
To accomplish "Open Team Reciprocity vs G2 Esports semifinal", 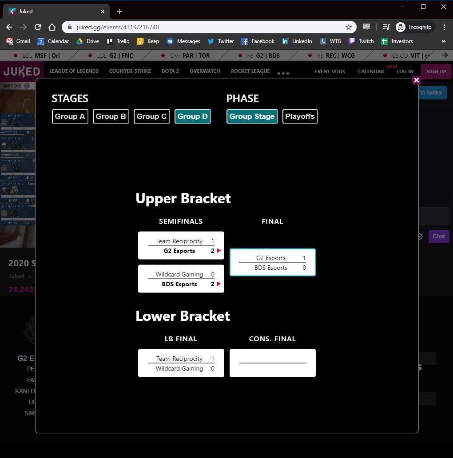I will click(181, 245).
